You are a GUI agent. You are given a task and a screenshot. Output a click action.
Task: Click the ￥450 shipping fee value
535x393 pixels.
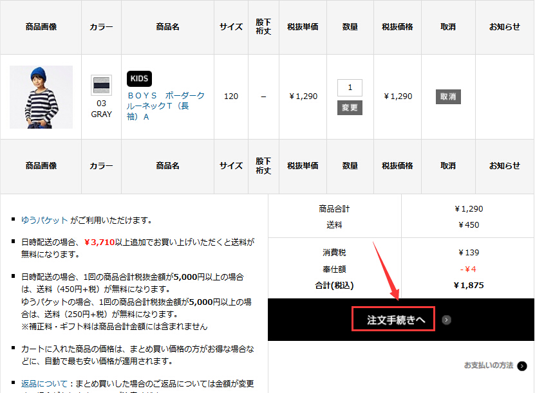coord(468,225)
